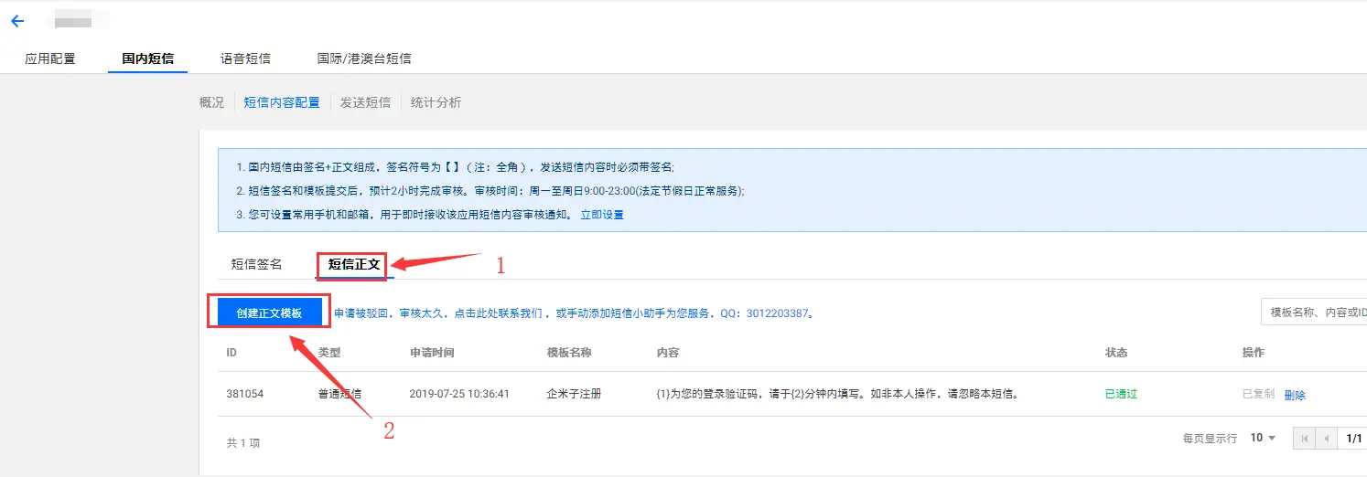Switch to the 国际/港澳台短信 tab
This screenshot has height=477, width=1367.
pyautogui.click(x=364, y=58)
